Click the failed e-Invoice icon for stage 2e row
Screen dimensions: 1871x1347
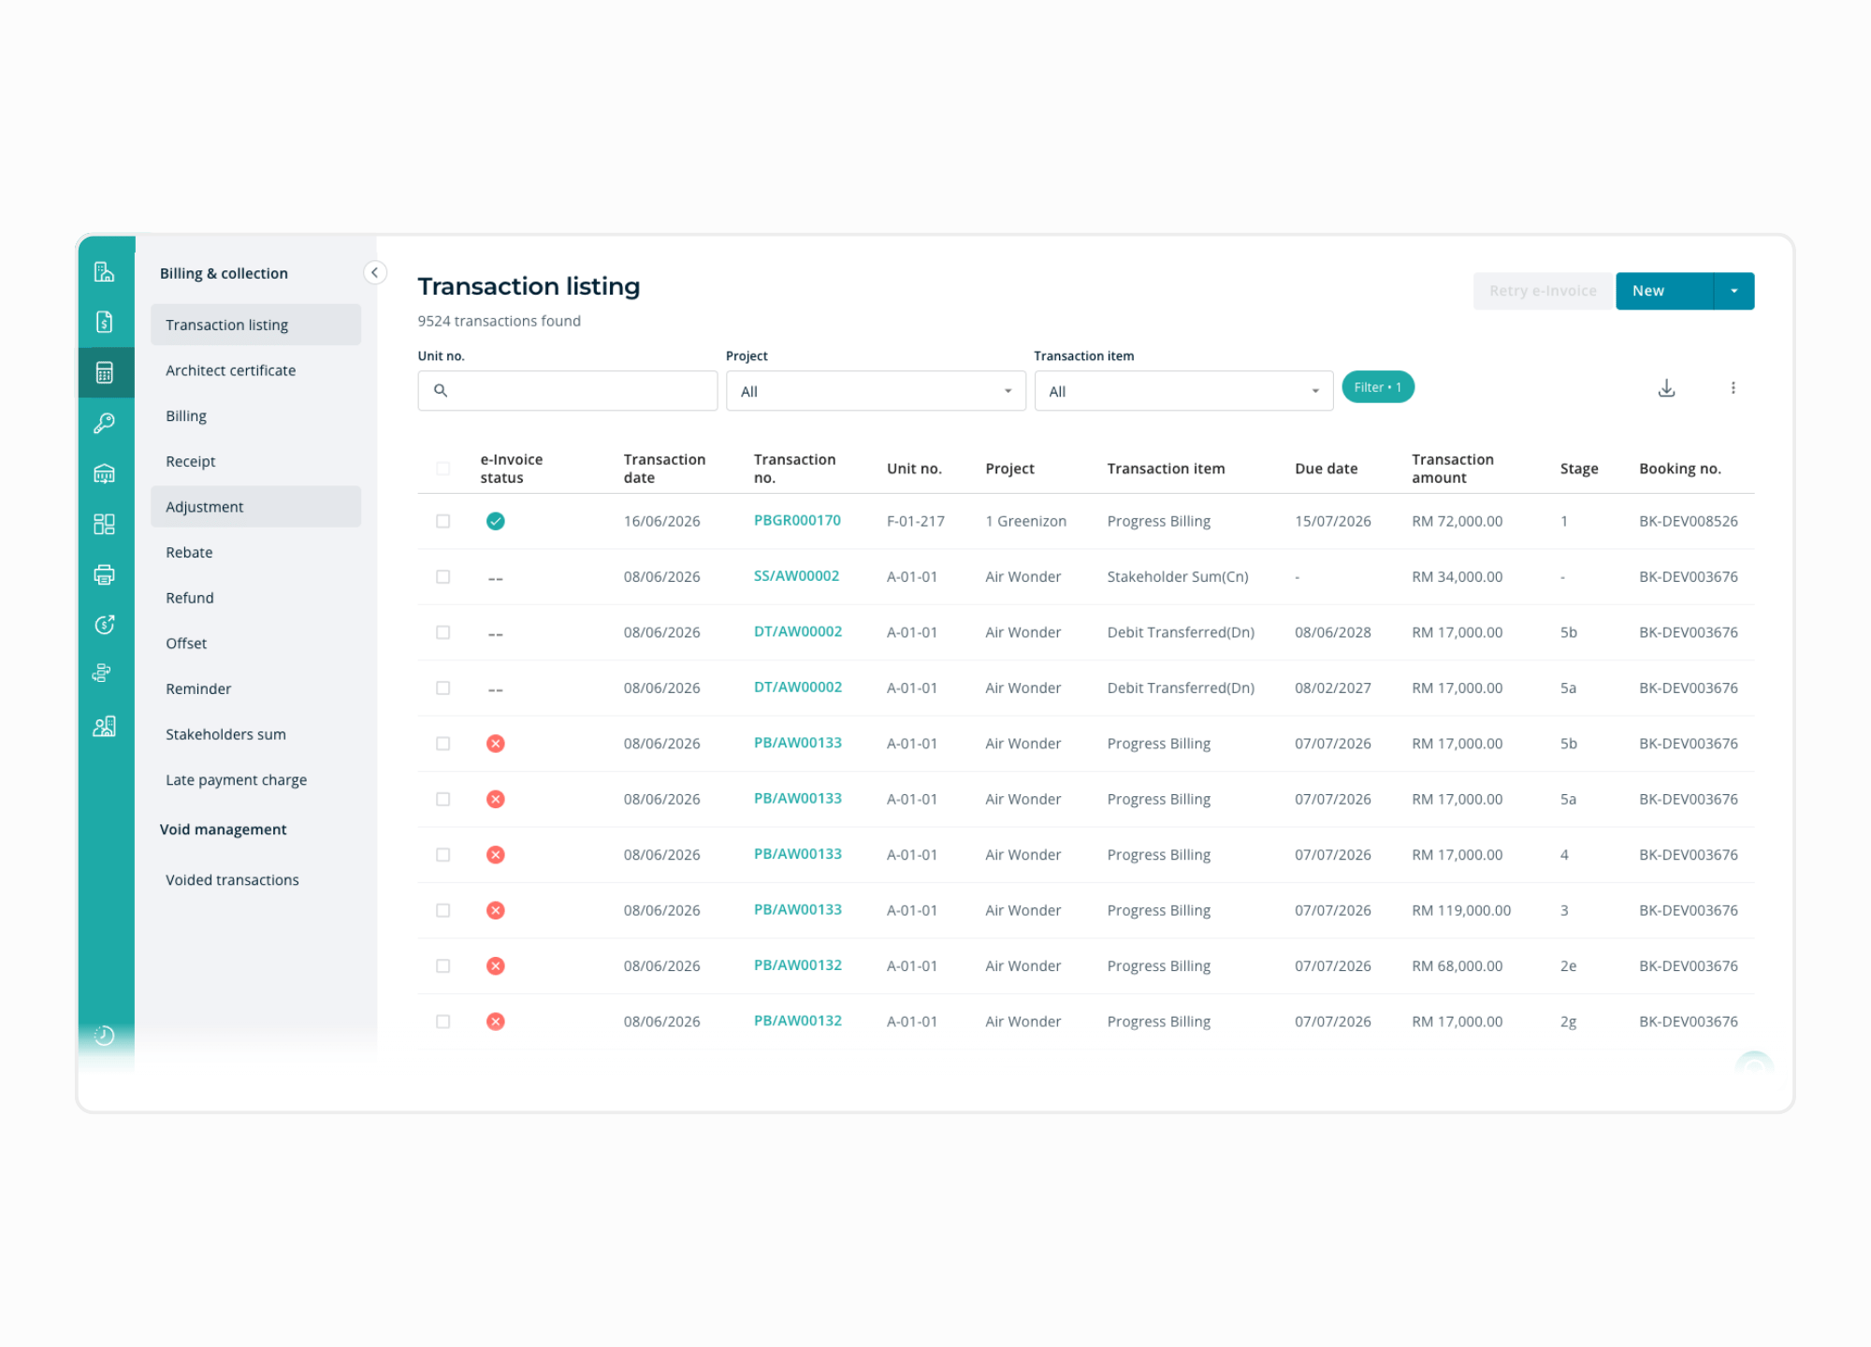(496, 966)
